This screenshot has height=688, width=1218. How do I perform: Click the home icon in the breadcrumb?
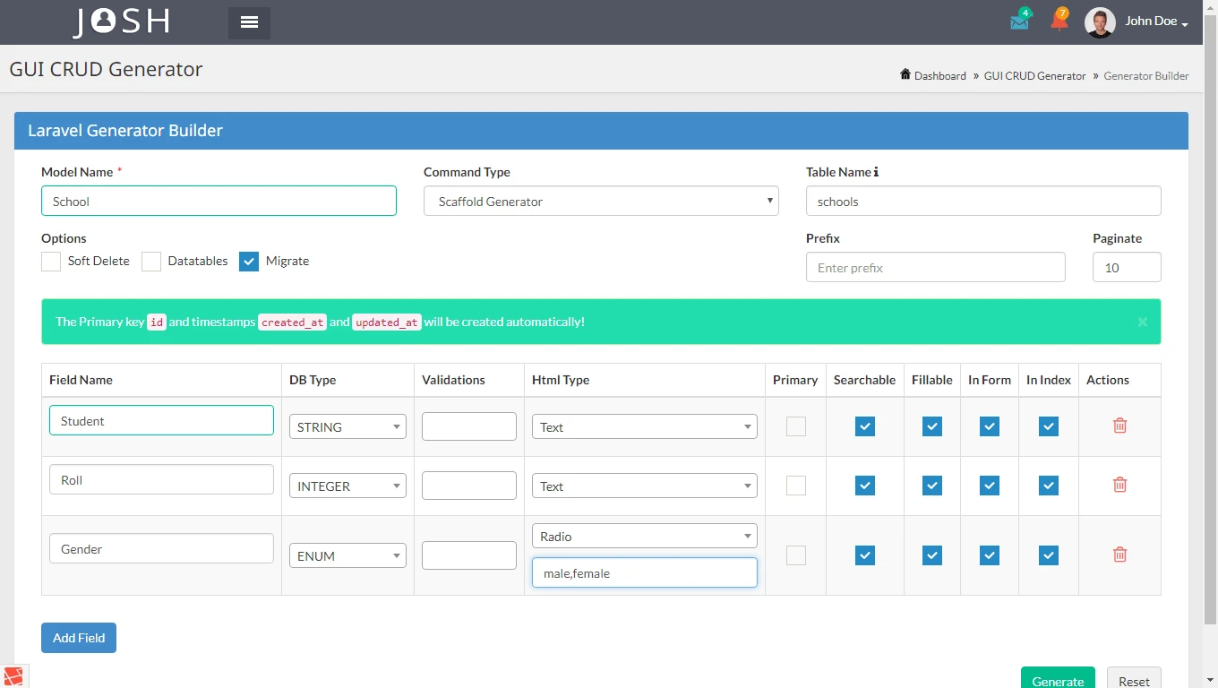click(905, 75)
